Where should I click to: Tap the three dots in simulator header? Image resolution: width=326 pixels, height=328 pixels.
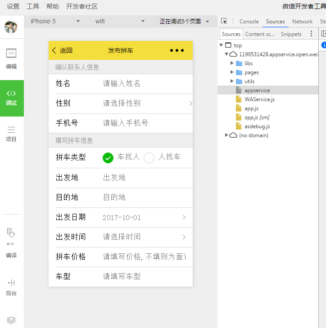(177, 50)
